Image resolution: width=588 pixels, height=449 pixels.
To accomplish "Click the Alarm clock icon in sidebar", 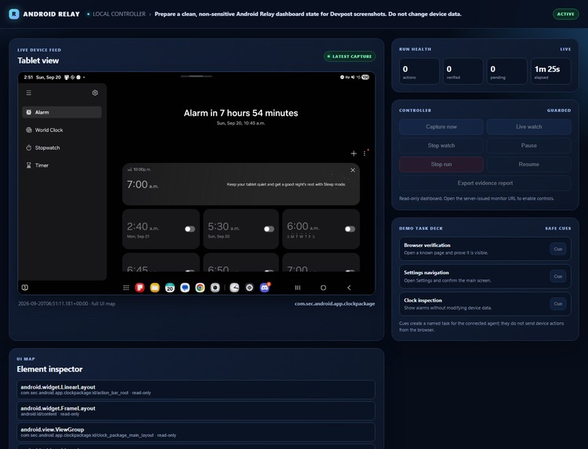I will 29,112.
